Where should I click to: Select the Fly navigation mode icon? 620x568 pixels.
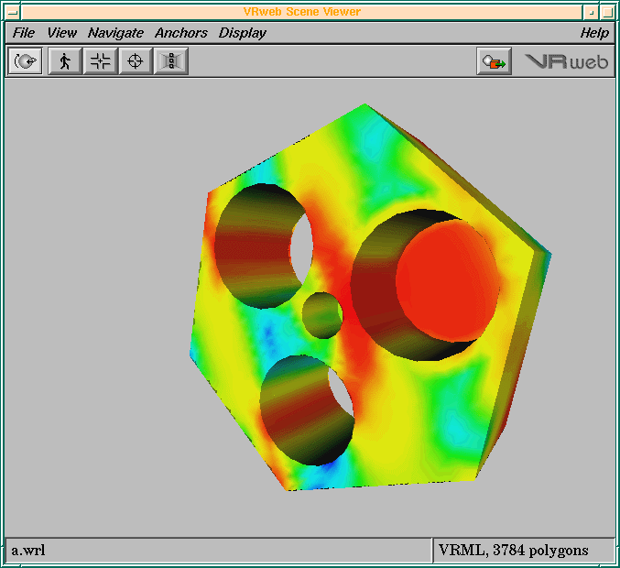(x=100, y=61)
